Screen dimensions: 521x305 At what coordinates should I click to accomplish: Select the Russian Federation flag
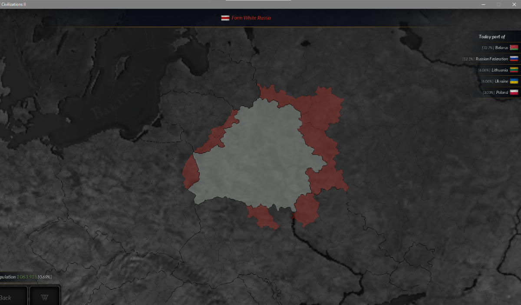point(514,59)
